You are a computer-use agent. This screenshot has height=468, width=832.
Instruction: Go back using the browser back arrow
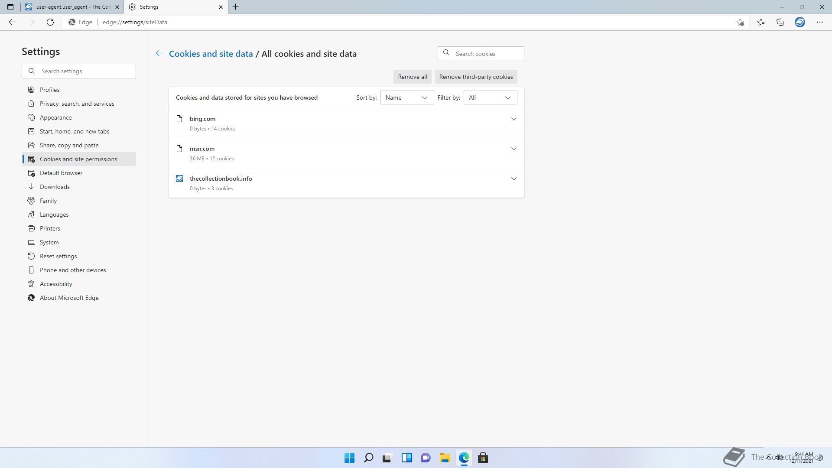pos(12,22)
